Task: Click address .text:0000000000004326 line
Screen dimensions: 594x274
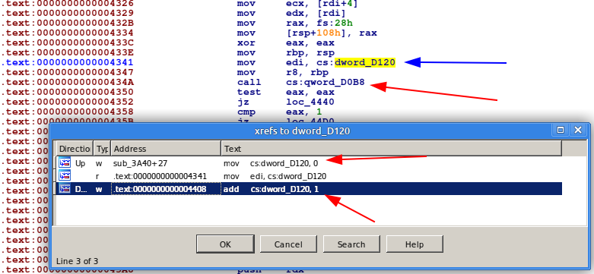Action: [x=67, y=4]
